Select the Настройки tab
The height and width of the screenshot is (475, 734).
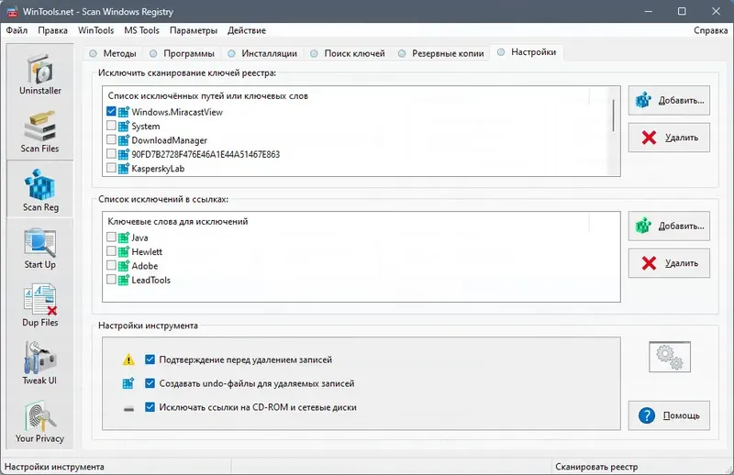[x=527, y=52]
